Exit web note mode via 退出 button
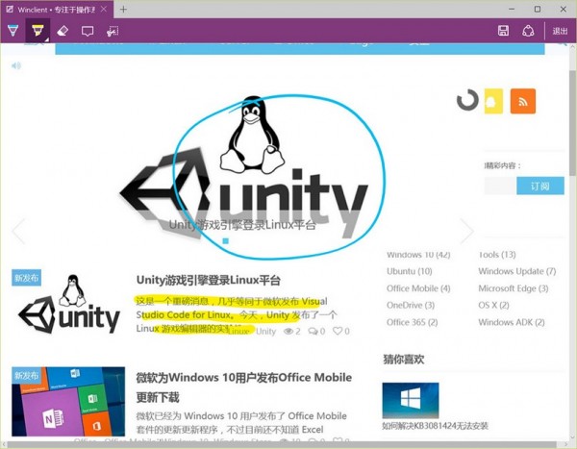The height and width of the screenshot is (449, 577). click(560, 31)
